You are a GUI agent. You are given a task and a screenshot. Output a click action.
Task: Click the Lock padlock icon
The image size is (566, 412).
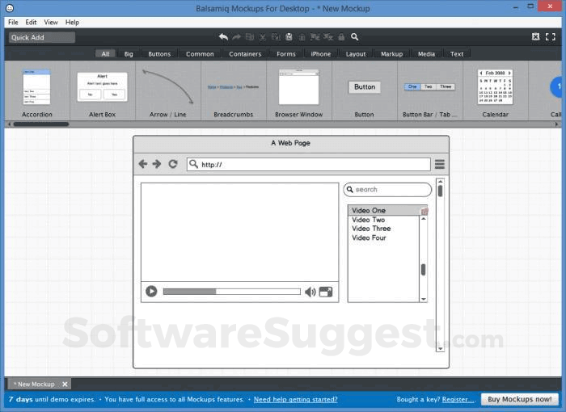click(x=341, y=37)
